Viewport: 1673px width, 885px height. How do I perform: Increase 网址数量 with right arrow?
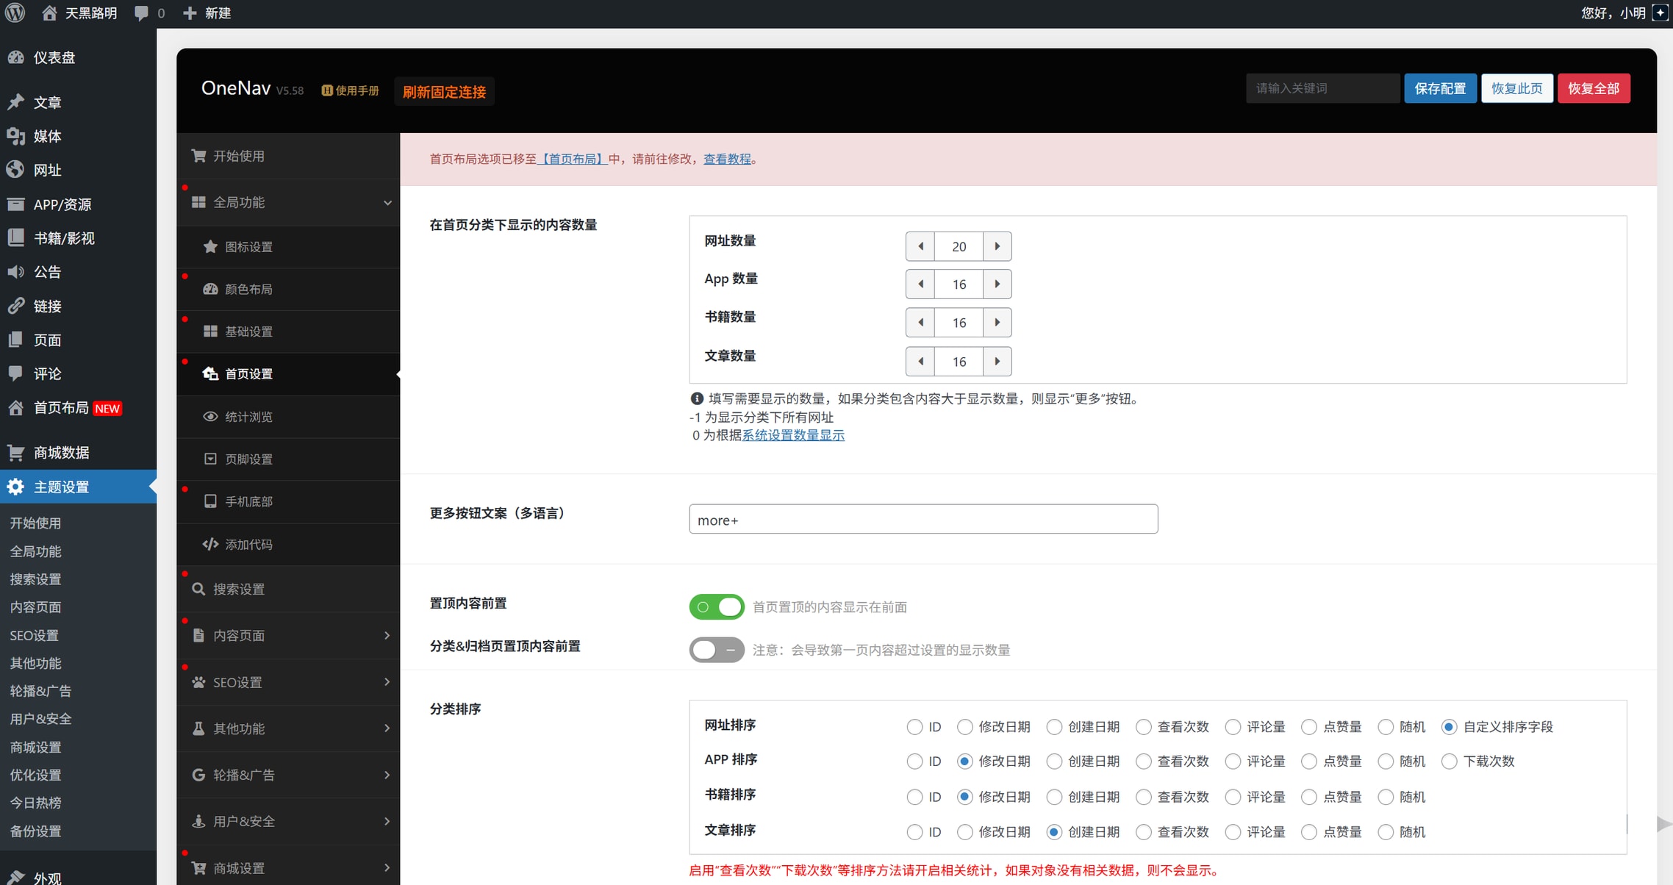[997, 246]
